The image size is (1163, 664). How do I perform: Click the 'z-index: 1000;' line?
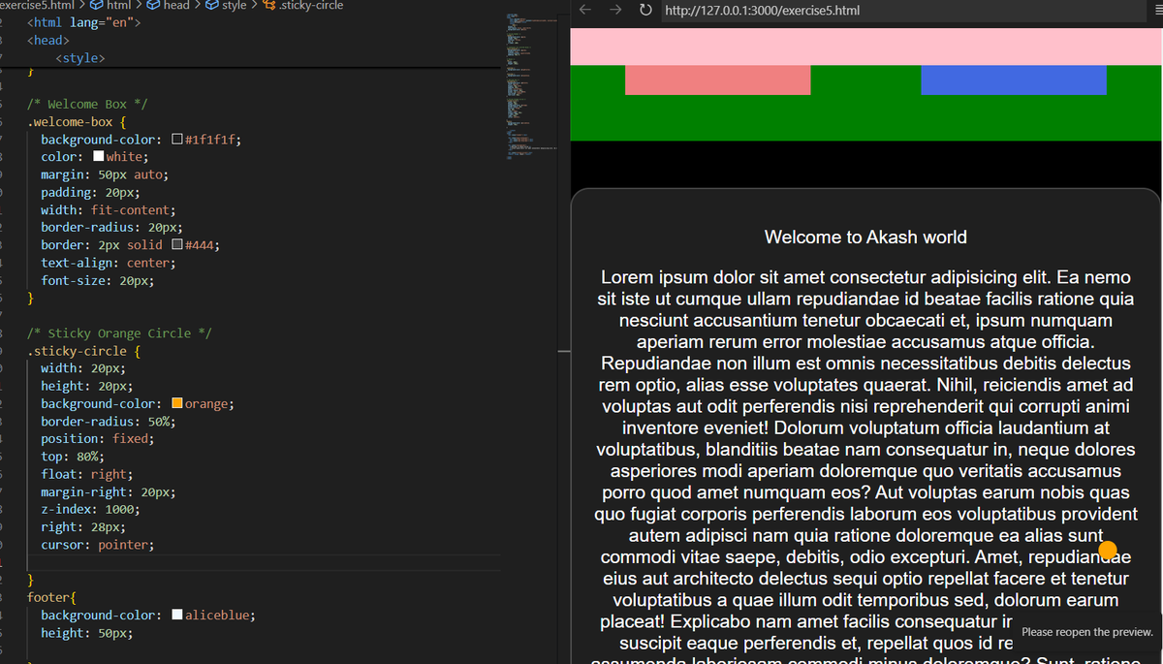pos(90,510)
